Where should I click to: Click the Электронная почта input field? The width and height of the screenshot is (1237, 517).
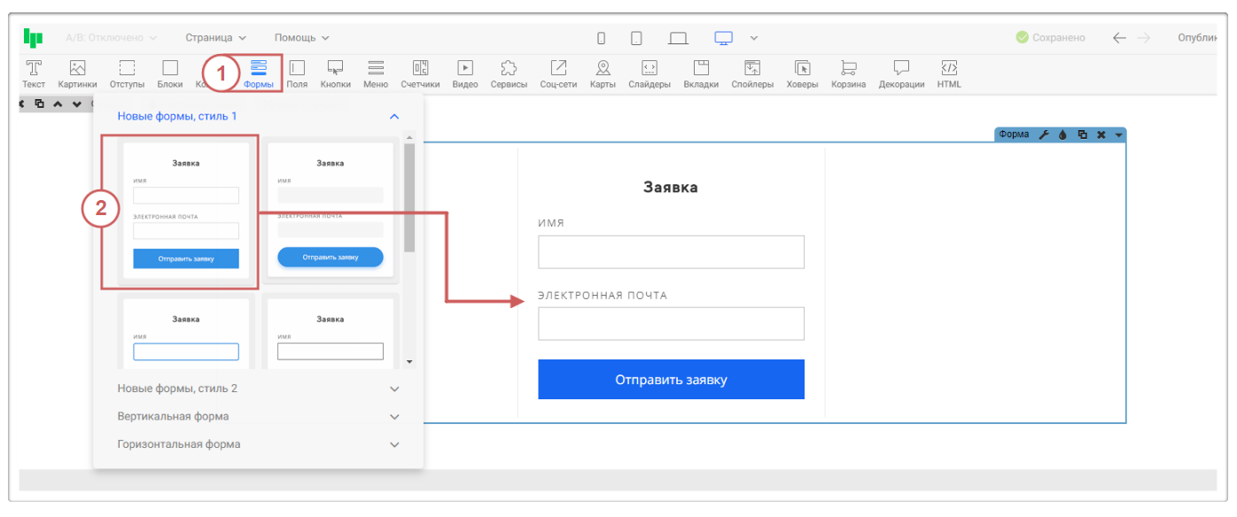(x=671, y=324)
